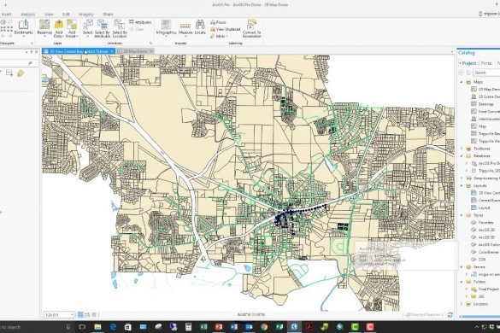Expand the Toolboxes node in Catalog

tap(462, 149)
